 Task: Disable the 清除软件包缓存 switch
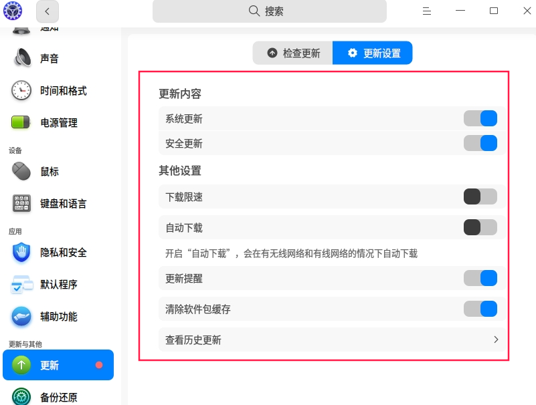[x=480, y=309]
